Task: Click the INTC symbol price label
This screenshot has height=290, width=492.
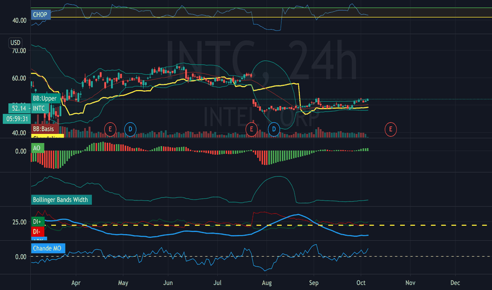Action: [39, 109]
